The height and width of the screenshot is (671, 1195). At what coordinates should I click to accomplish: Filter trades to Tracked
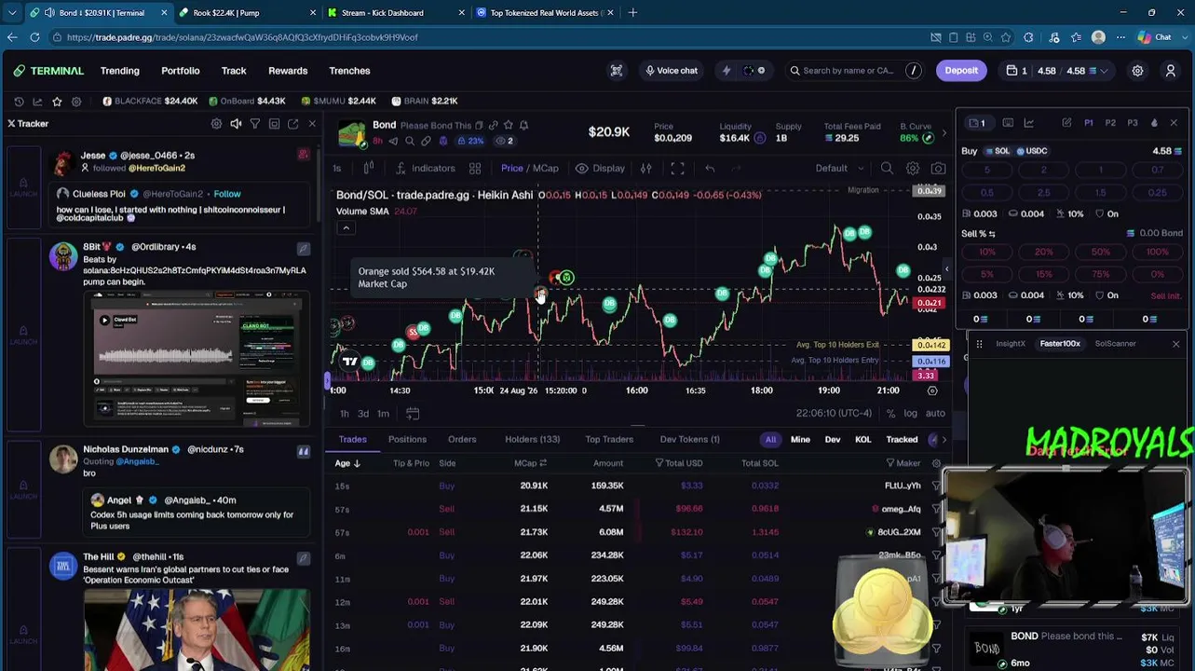902,440
